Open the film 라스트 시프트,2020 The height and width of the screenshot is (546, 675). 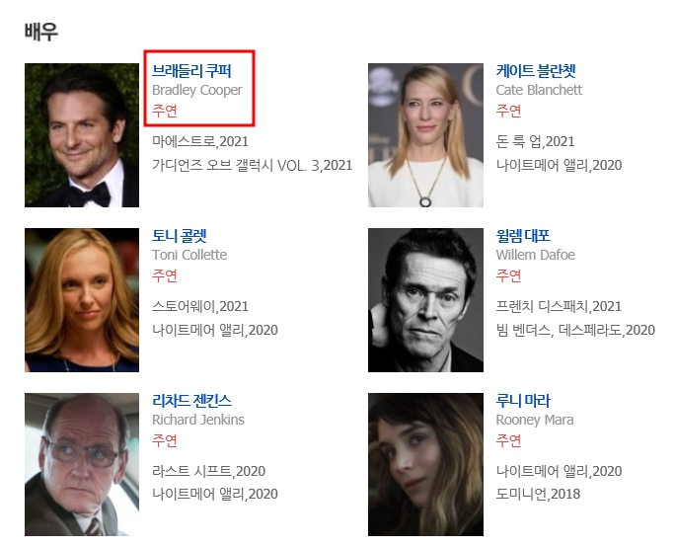(208, 471)
